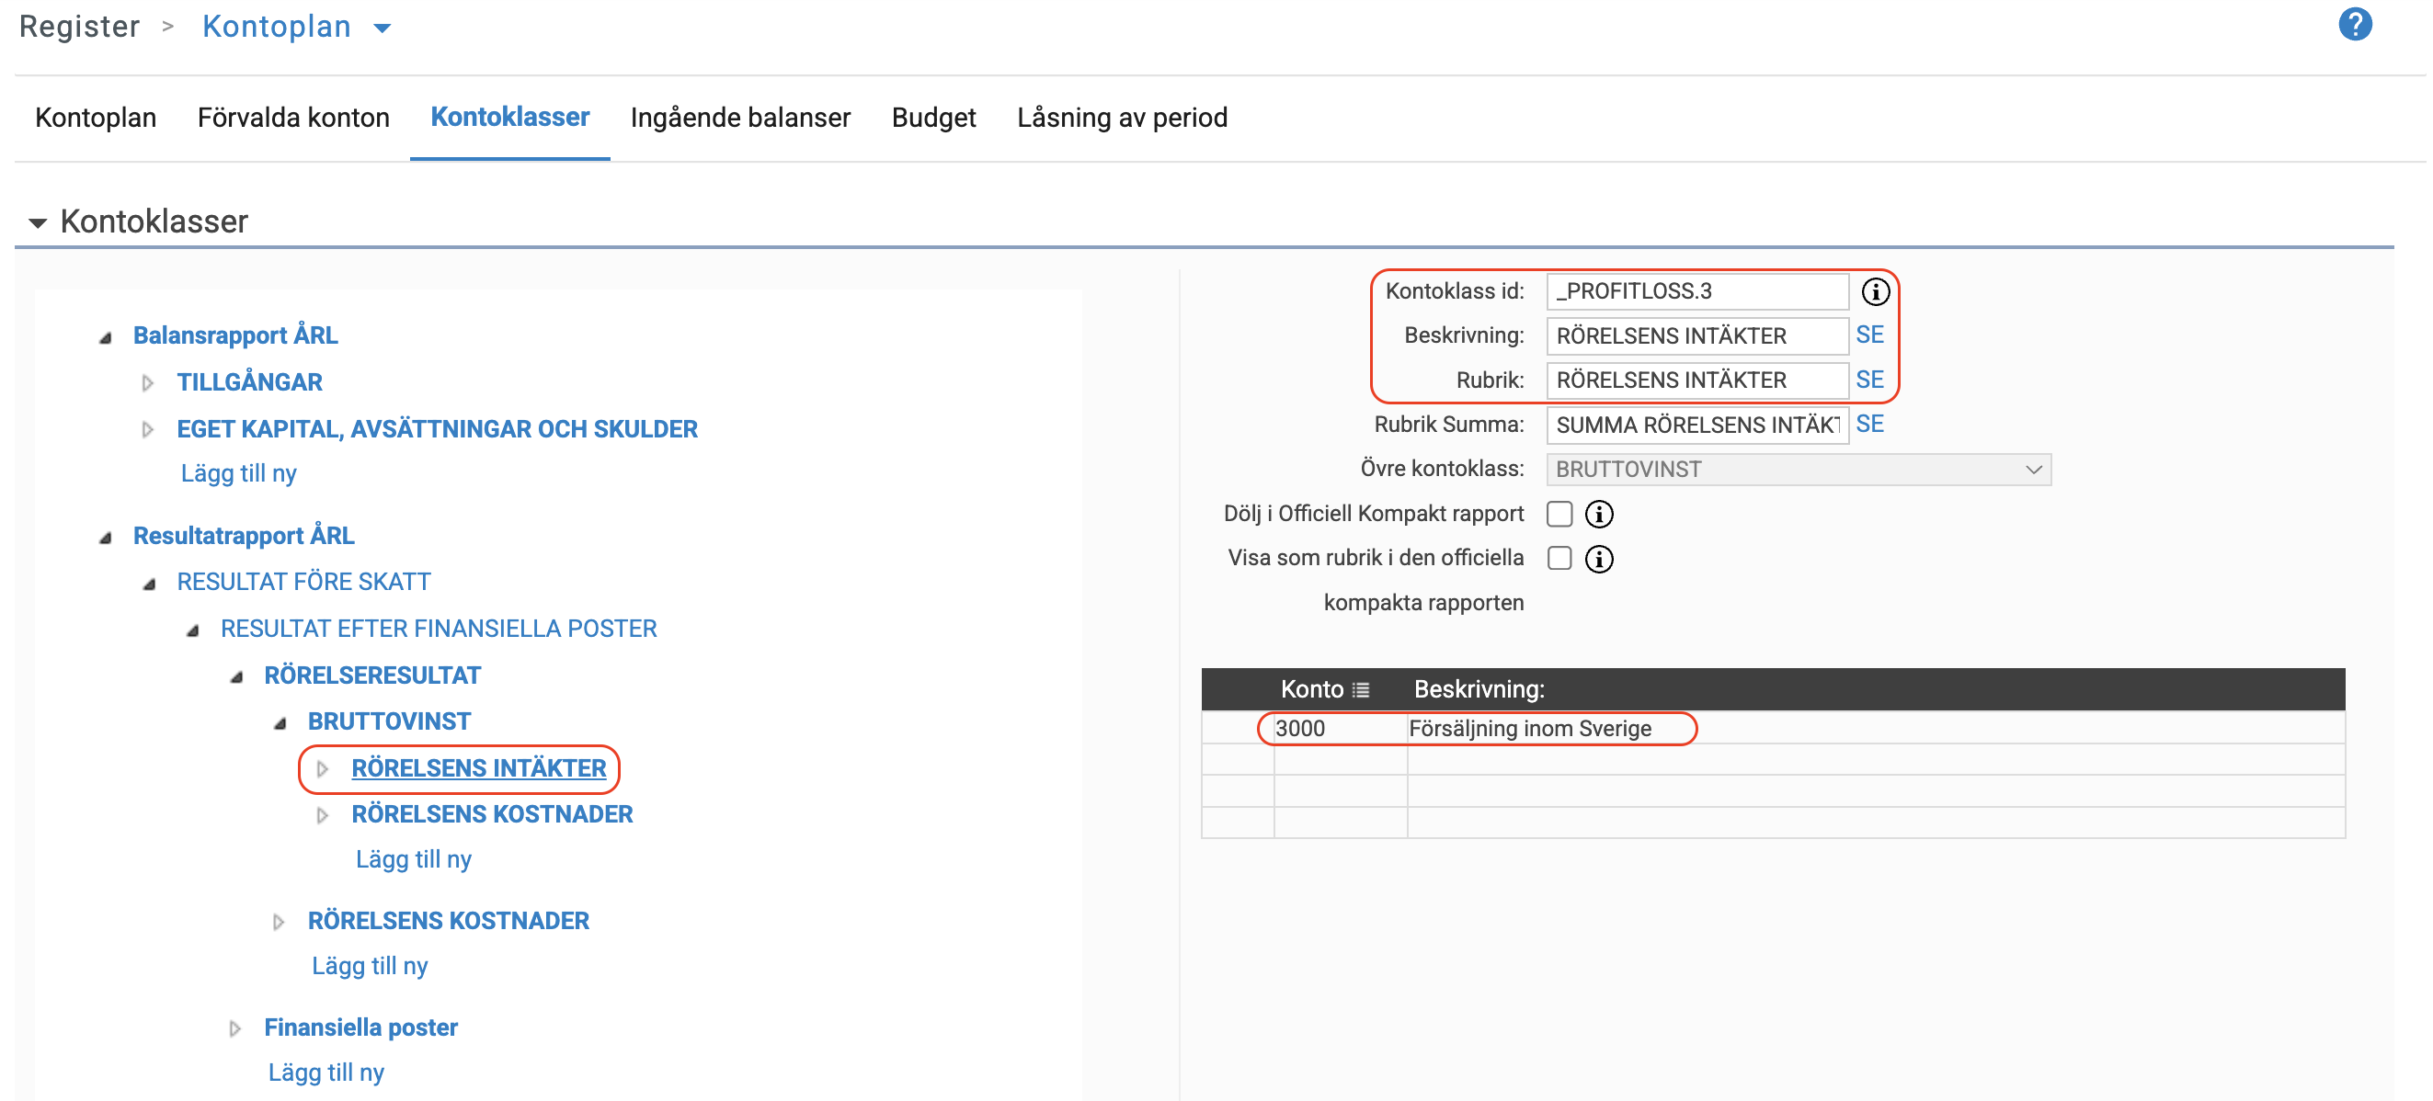
Task: Toggle Visa som rubrik i den officiella checkbox
Action: (1559, 558)
